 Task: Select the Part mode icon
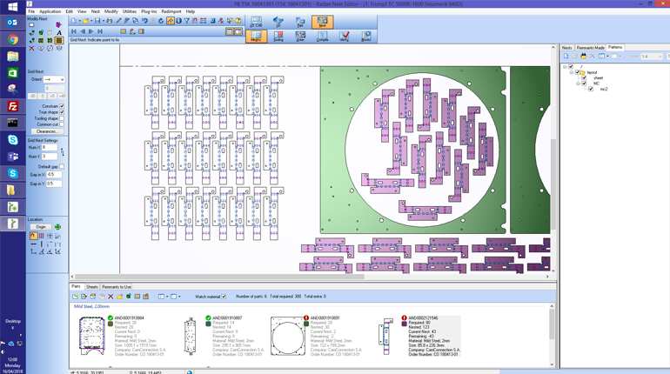click(x=300, y=22)
